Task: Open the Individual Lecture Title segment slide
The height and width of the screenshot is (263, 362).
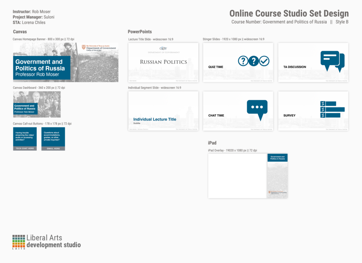Action: (x=163, y=111)
